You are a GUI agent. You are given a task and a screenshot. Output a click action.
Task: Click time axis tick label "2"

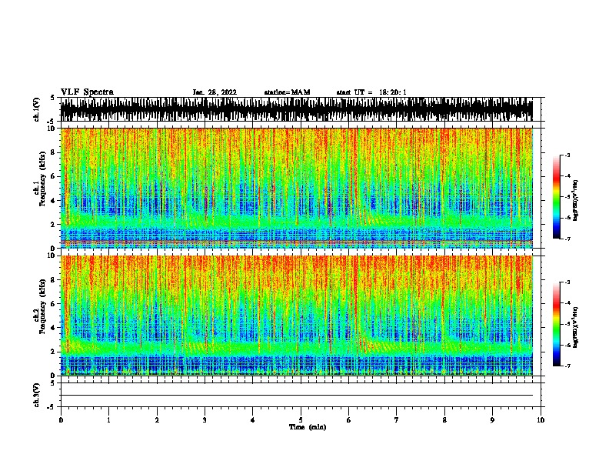click(157, 420)
